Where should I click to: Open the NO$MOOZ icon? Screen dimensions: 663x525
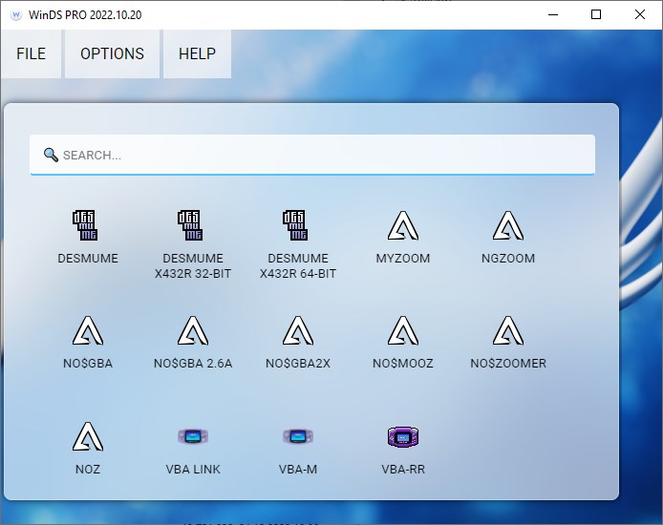pos(403,330)
